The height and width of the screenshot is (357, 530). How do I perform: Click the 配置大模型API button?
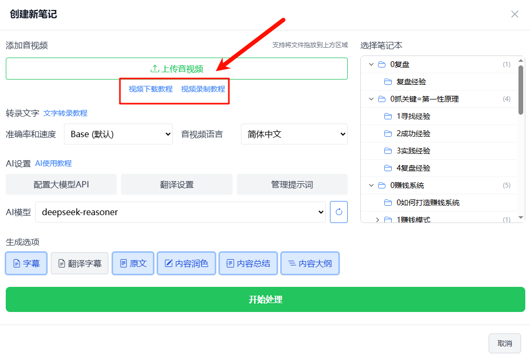coord(61,184)
